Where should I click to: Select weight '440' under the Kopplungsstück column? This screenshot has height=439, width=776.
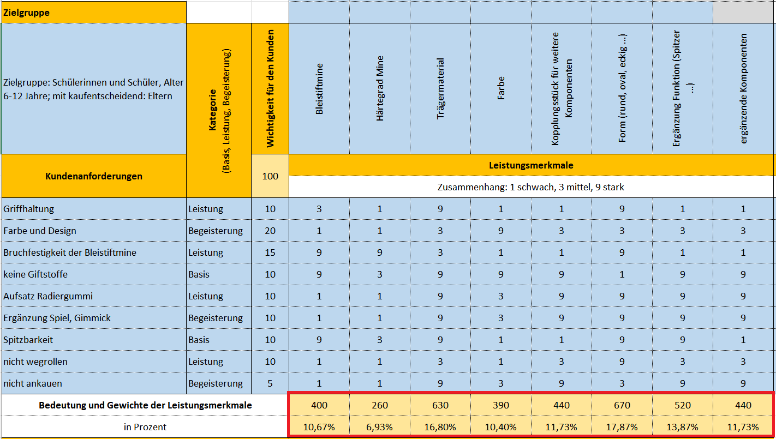[562, 405]
